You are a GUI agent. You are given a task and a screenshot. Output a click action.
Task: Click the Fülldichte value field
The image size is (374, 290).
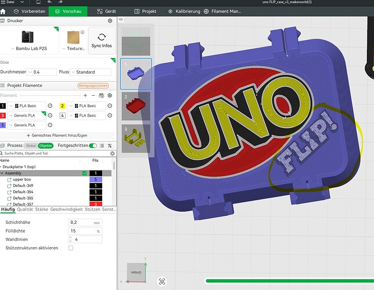tap(85, 231)
